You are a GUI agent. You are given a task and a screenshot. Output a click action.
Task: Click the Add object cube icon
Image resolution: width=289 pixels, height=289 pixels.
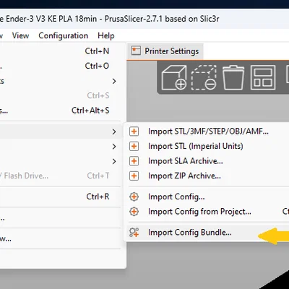174,77
